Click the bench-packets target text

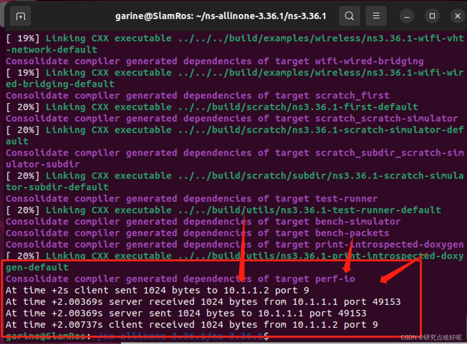[x=352, y=233]
